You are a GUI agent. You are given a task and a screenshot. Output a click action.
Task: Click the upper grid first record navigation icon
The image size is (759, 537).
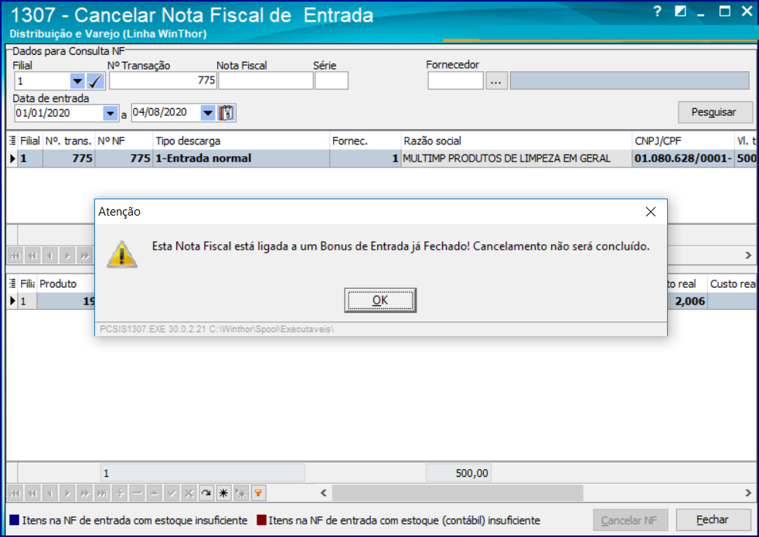(x=15, y=256)
